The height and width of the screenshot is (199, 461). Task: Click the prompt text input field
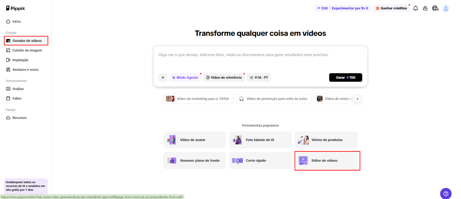tap(259, 59)
